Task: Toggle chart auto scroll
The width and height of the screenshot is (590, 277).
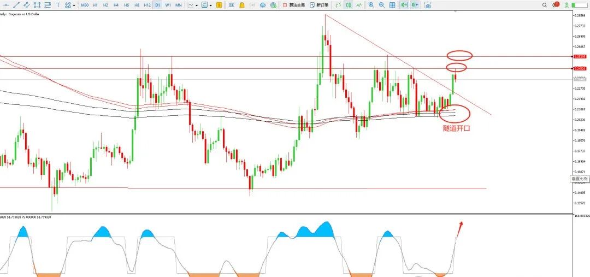Action: [404, 5]
